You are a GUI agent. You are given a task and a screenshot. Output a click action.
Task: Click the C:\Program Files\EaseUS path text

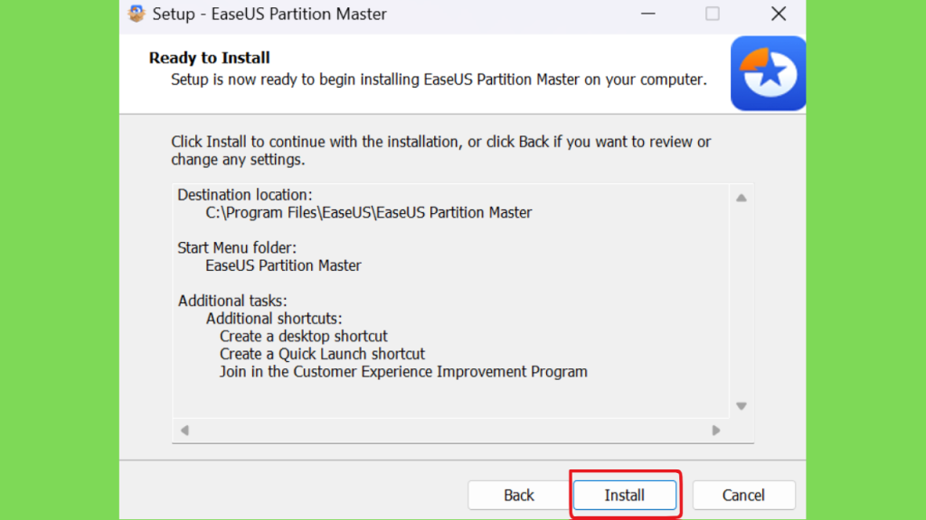tap(369, 212)
